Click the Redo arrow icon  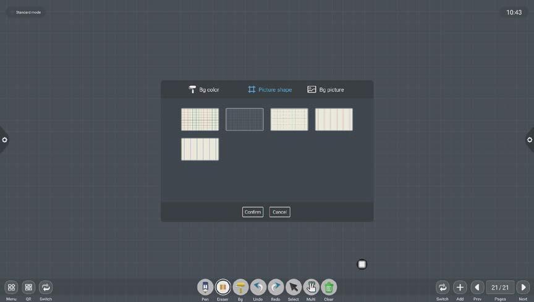276,287
